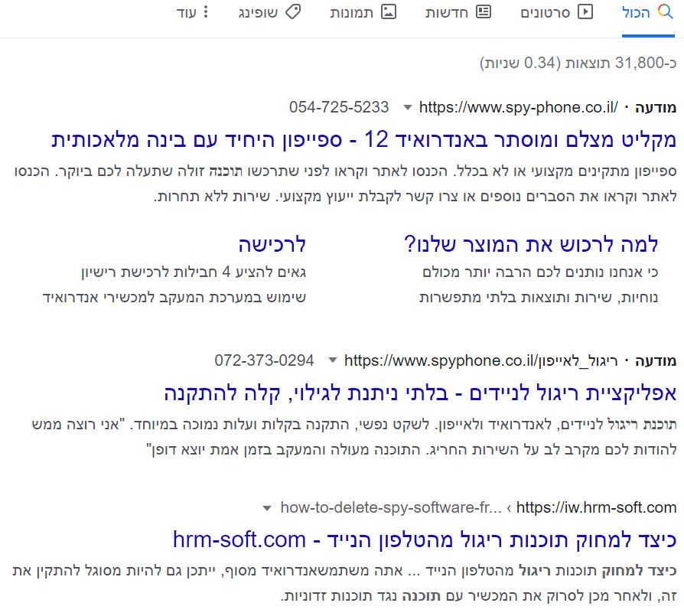684x616 pixels.
Task: Switch to the חדשות tab
Action: click(458, 12)
